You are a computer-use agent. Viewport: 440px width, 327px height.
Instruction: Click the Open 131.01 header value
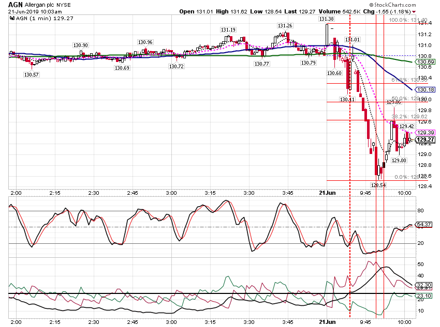(196, 11)
